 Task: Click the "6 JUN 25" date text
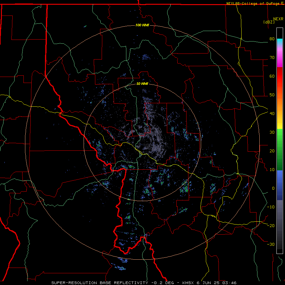pyautogui.click(x=208, y=283)
